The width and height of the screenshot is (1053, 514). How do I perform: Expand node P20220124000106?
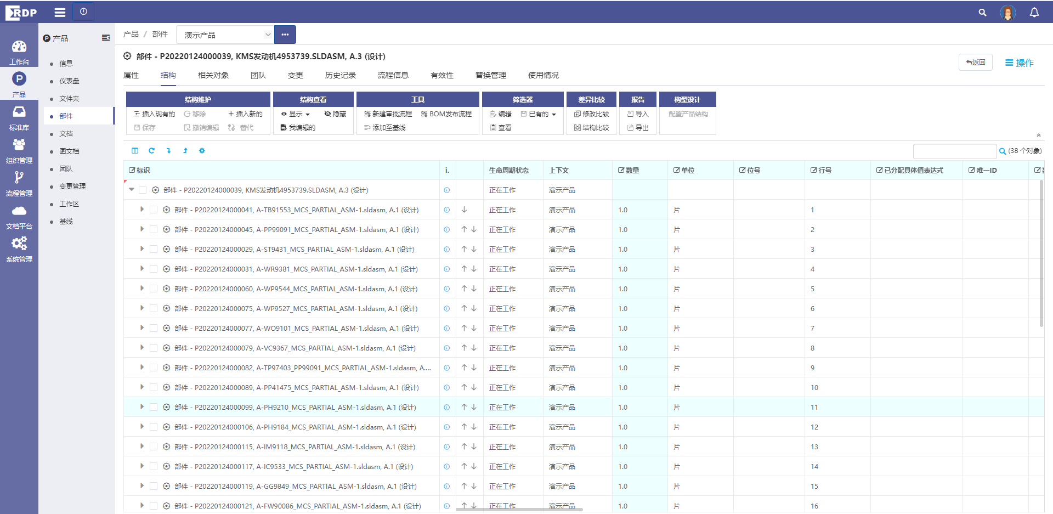point(142,426)
